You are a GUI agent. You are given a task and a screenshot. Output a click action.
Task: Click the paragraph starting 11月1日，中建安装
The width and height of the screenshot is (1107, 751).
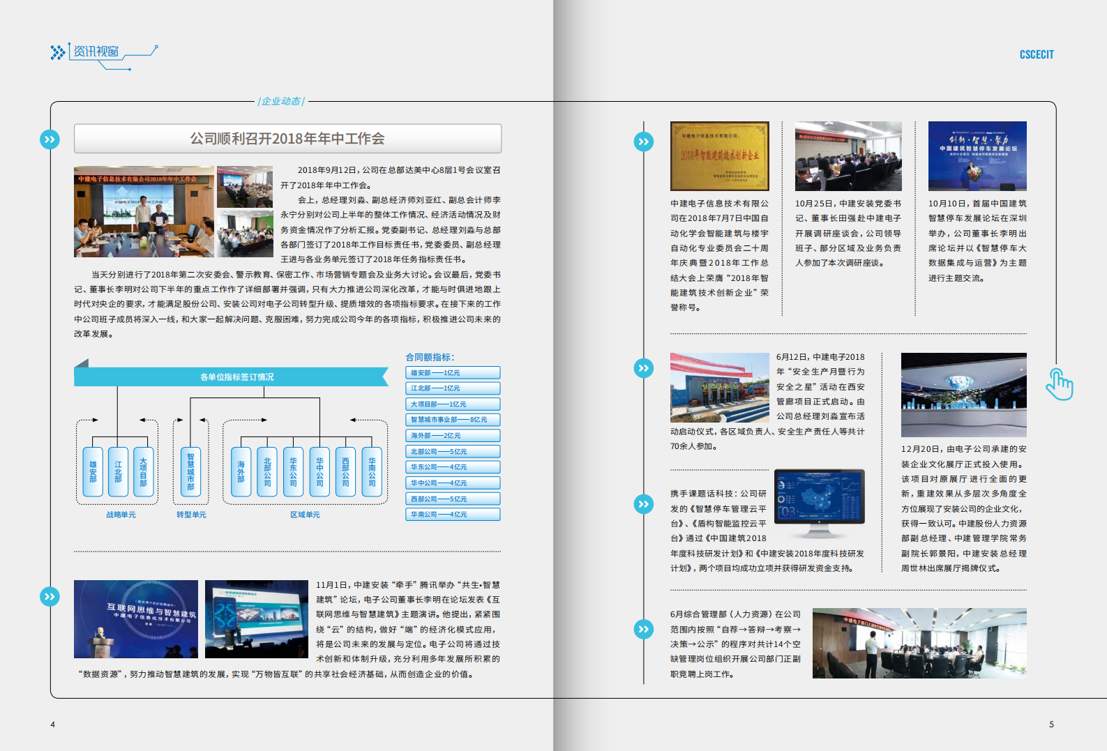coord(287,629)
